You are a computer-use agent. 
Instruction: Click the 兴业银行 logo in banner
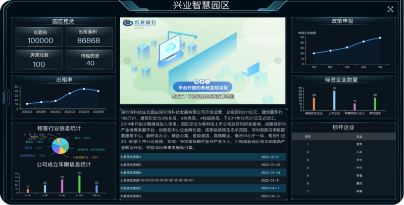click(x=138, y=23)
